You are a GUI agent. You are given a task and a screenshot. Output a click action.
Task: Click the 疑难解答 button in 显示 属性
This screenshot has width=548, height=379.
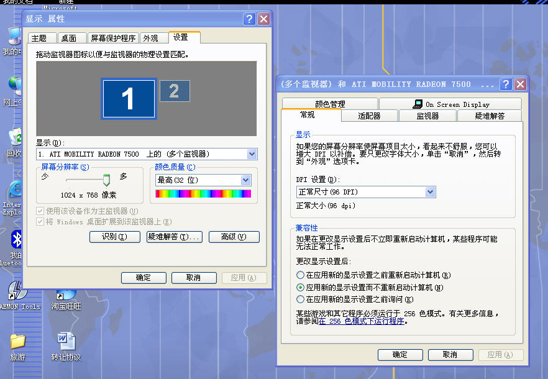coord(175,237)
